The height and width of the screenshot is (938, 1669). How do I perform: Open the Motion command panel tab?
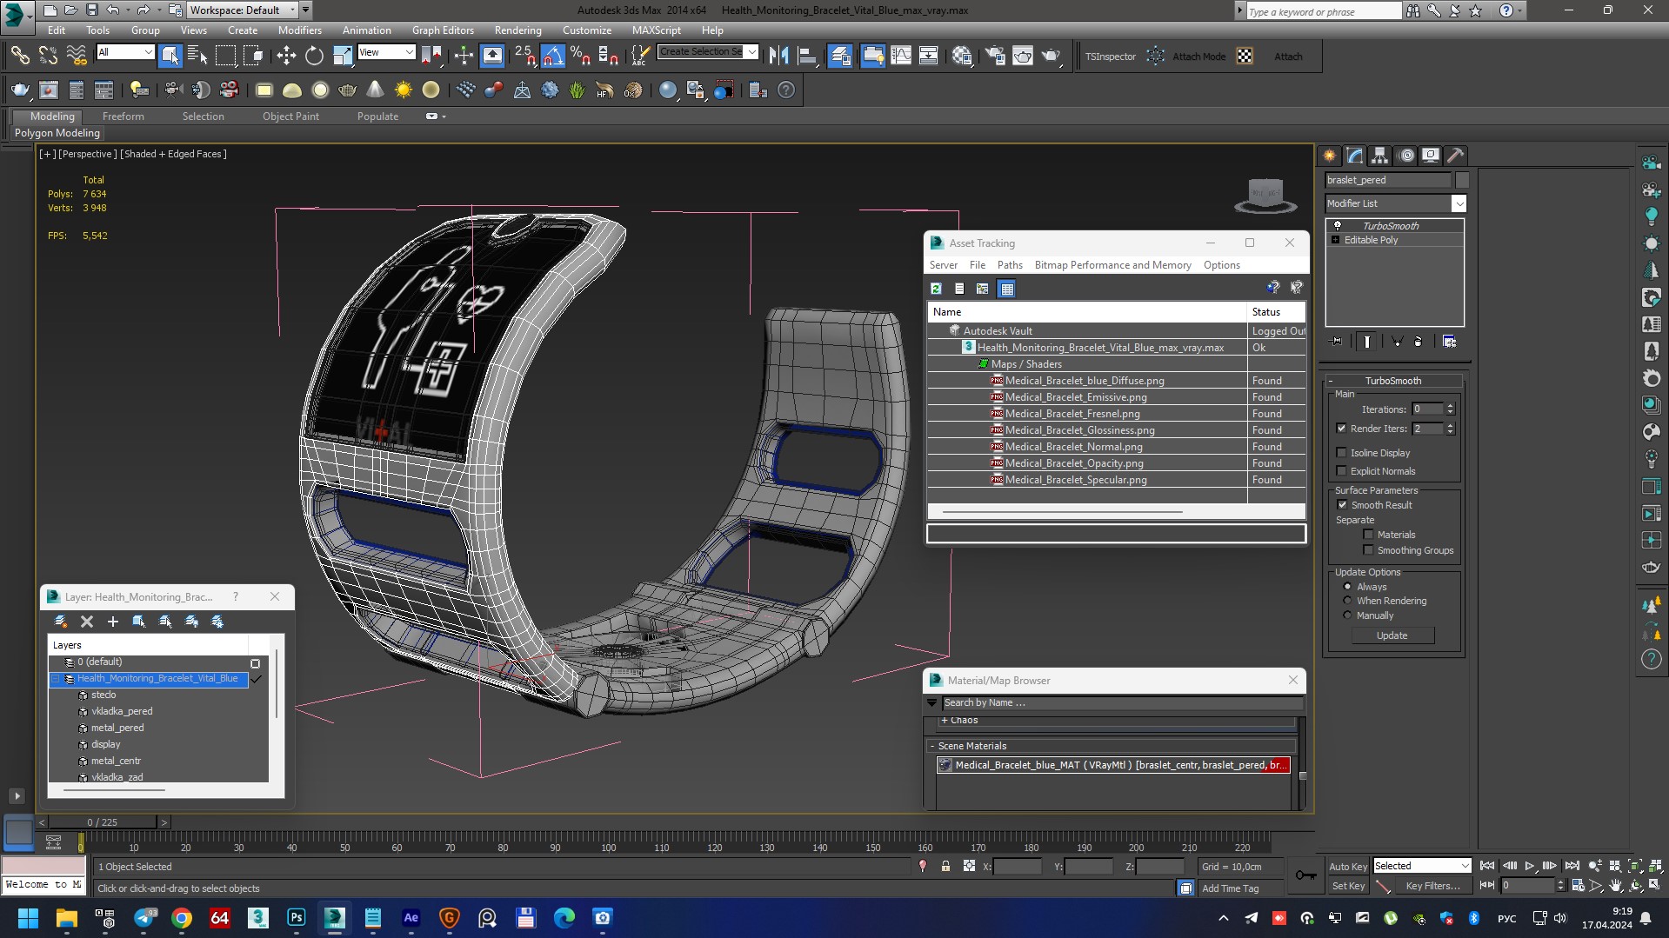pos(1405,156)
